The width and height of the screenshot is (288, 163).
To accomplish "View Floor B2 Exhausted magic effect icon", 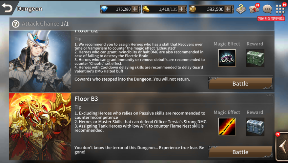I will (x=227, y=58).
